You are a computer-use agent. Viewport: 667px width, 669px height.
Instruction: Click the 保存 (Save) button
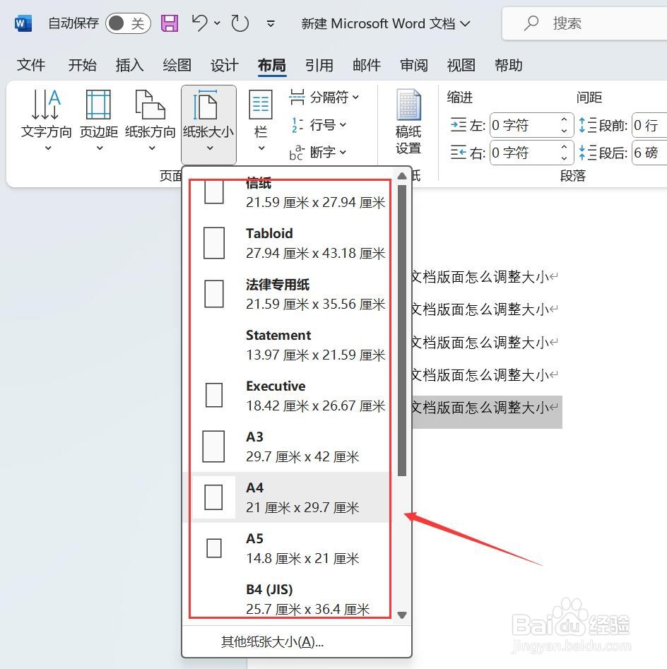tap(169, 23)
